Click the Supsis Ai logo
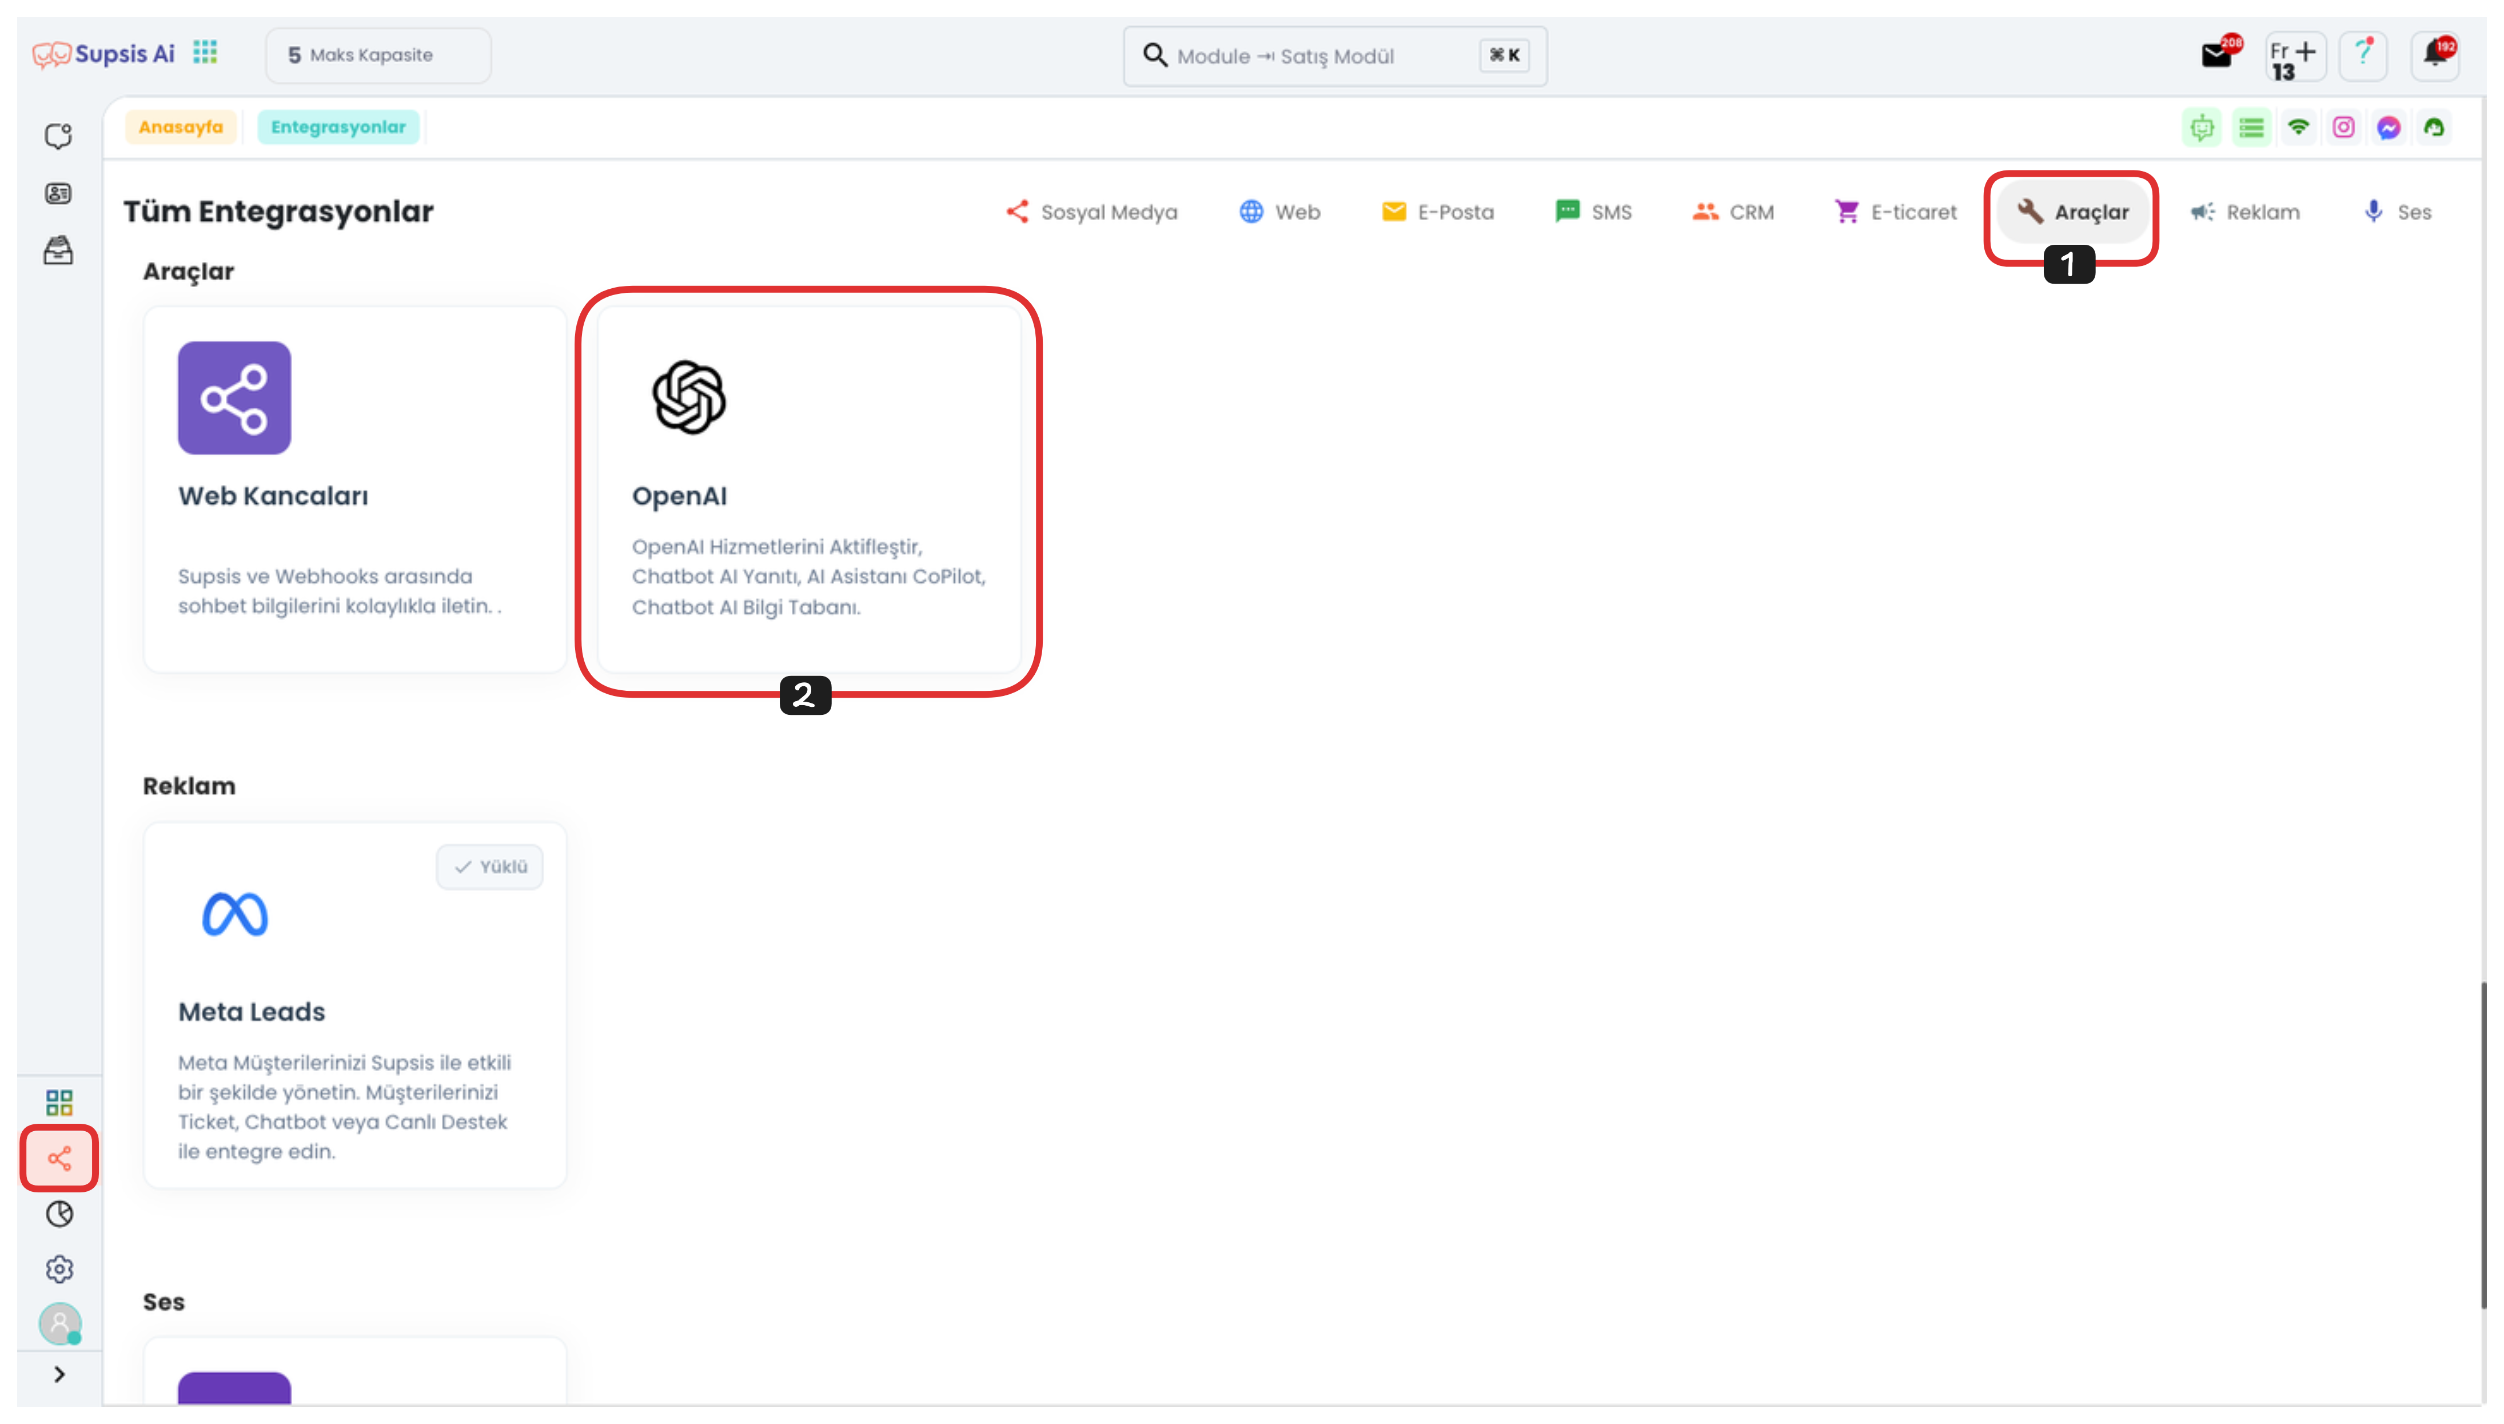 pyautogui.click(x=103, y=54)
